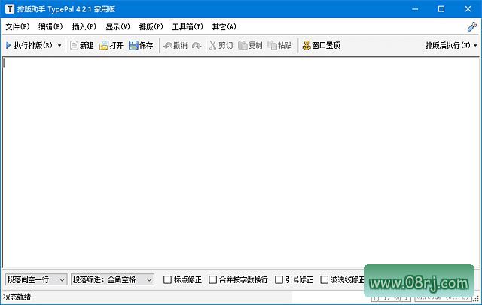The width and height of the screenshot is (482, 305).
Task: Enable the 引号修正 checkbox
Action: [279, 279]
